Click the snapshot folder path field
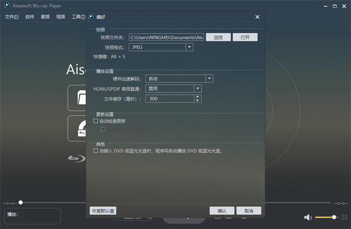 [166, 37]
